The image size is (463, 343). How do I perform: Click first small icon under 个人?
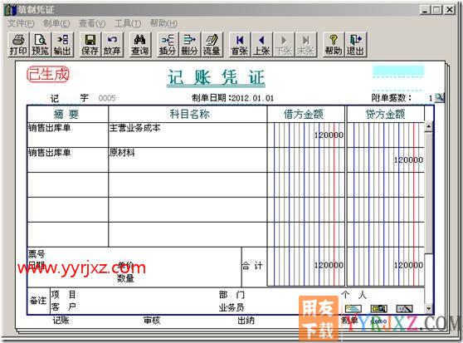353,309
